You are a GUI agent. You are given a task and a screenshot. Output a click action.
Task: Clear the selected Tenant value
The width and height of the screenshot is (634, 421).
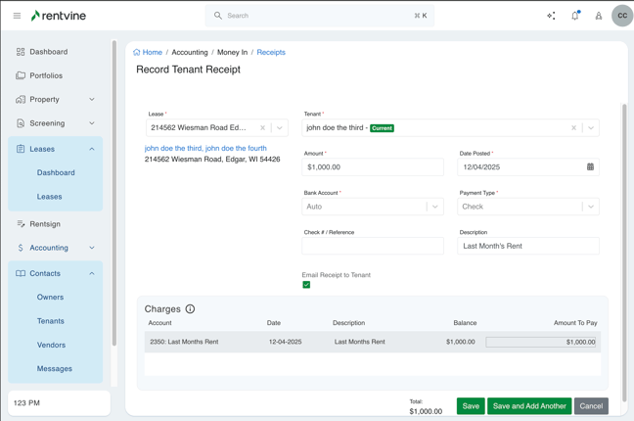click(573, 128)
